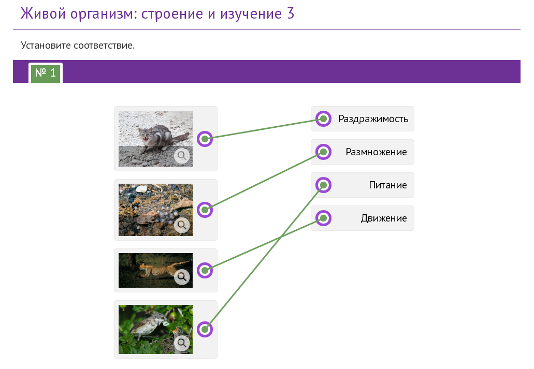
Task: Select the cat photo connector circle
Action: click(205, 139)
